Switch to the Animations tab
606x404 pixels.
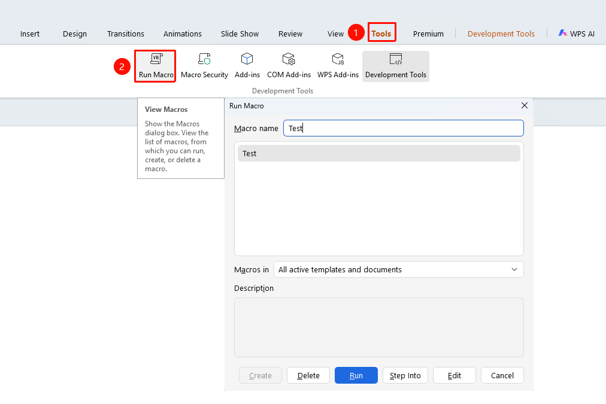[x=183, y=34]
